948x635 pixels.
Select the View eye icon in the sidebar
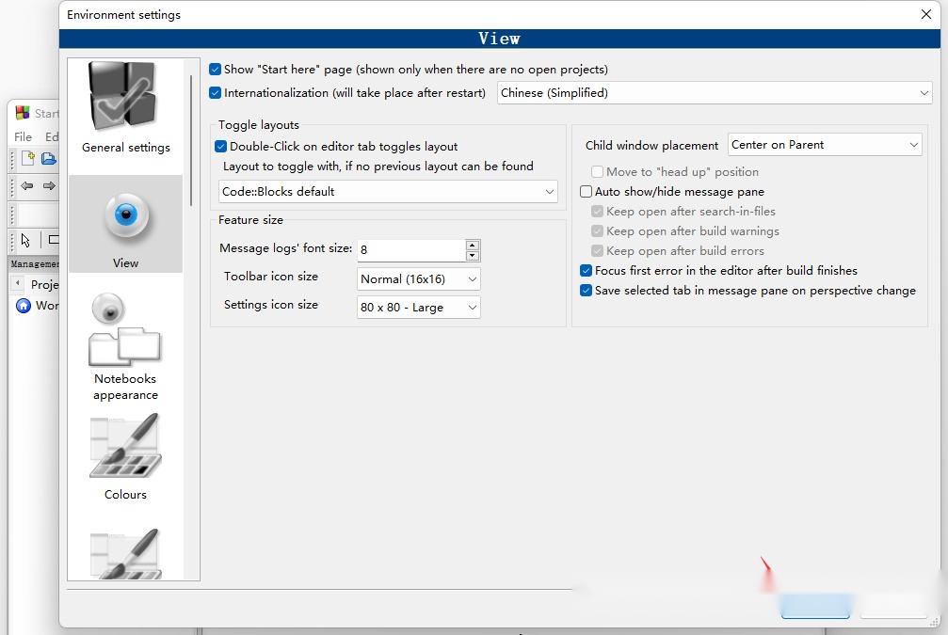(x=126, y=215)
